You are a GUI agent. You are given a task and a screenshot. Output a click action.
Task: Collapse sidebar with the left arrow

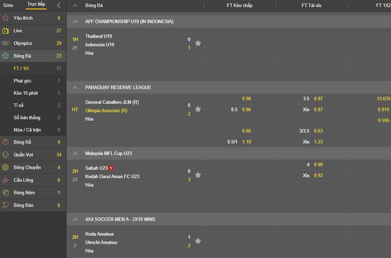click(59, 5)
